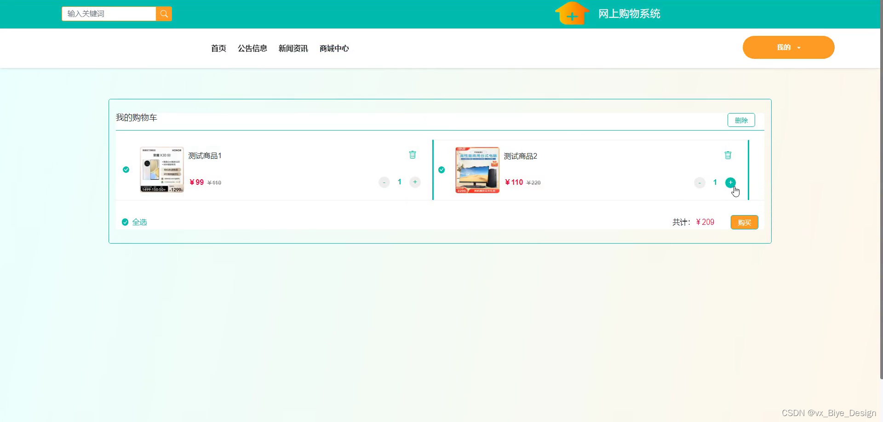Open 公告信息 navigation item
Viewport: 883px width, 422px height.
(x=252, y=48)
